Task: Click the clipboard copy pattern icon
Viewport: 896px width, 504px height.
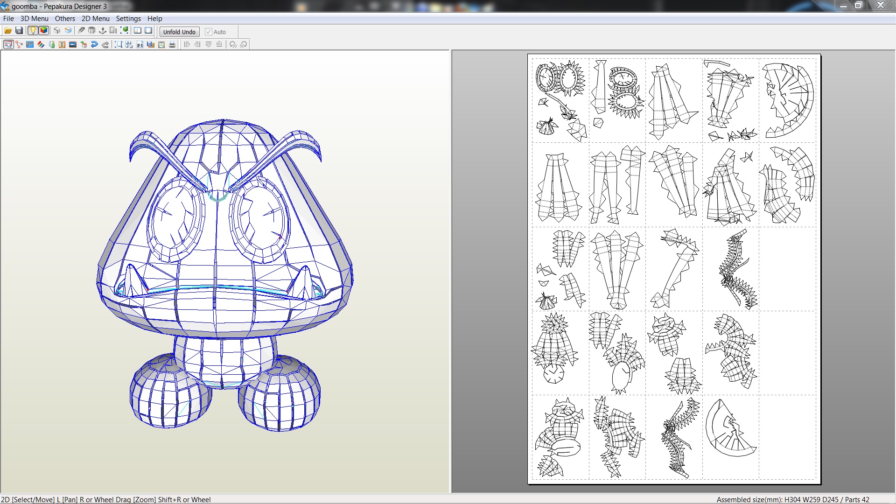Action: (161, 45)
